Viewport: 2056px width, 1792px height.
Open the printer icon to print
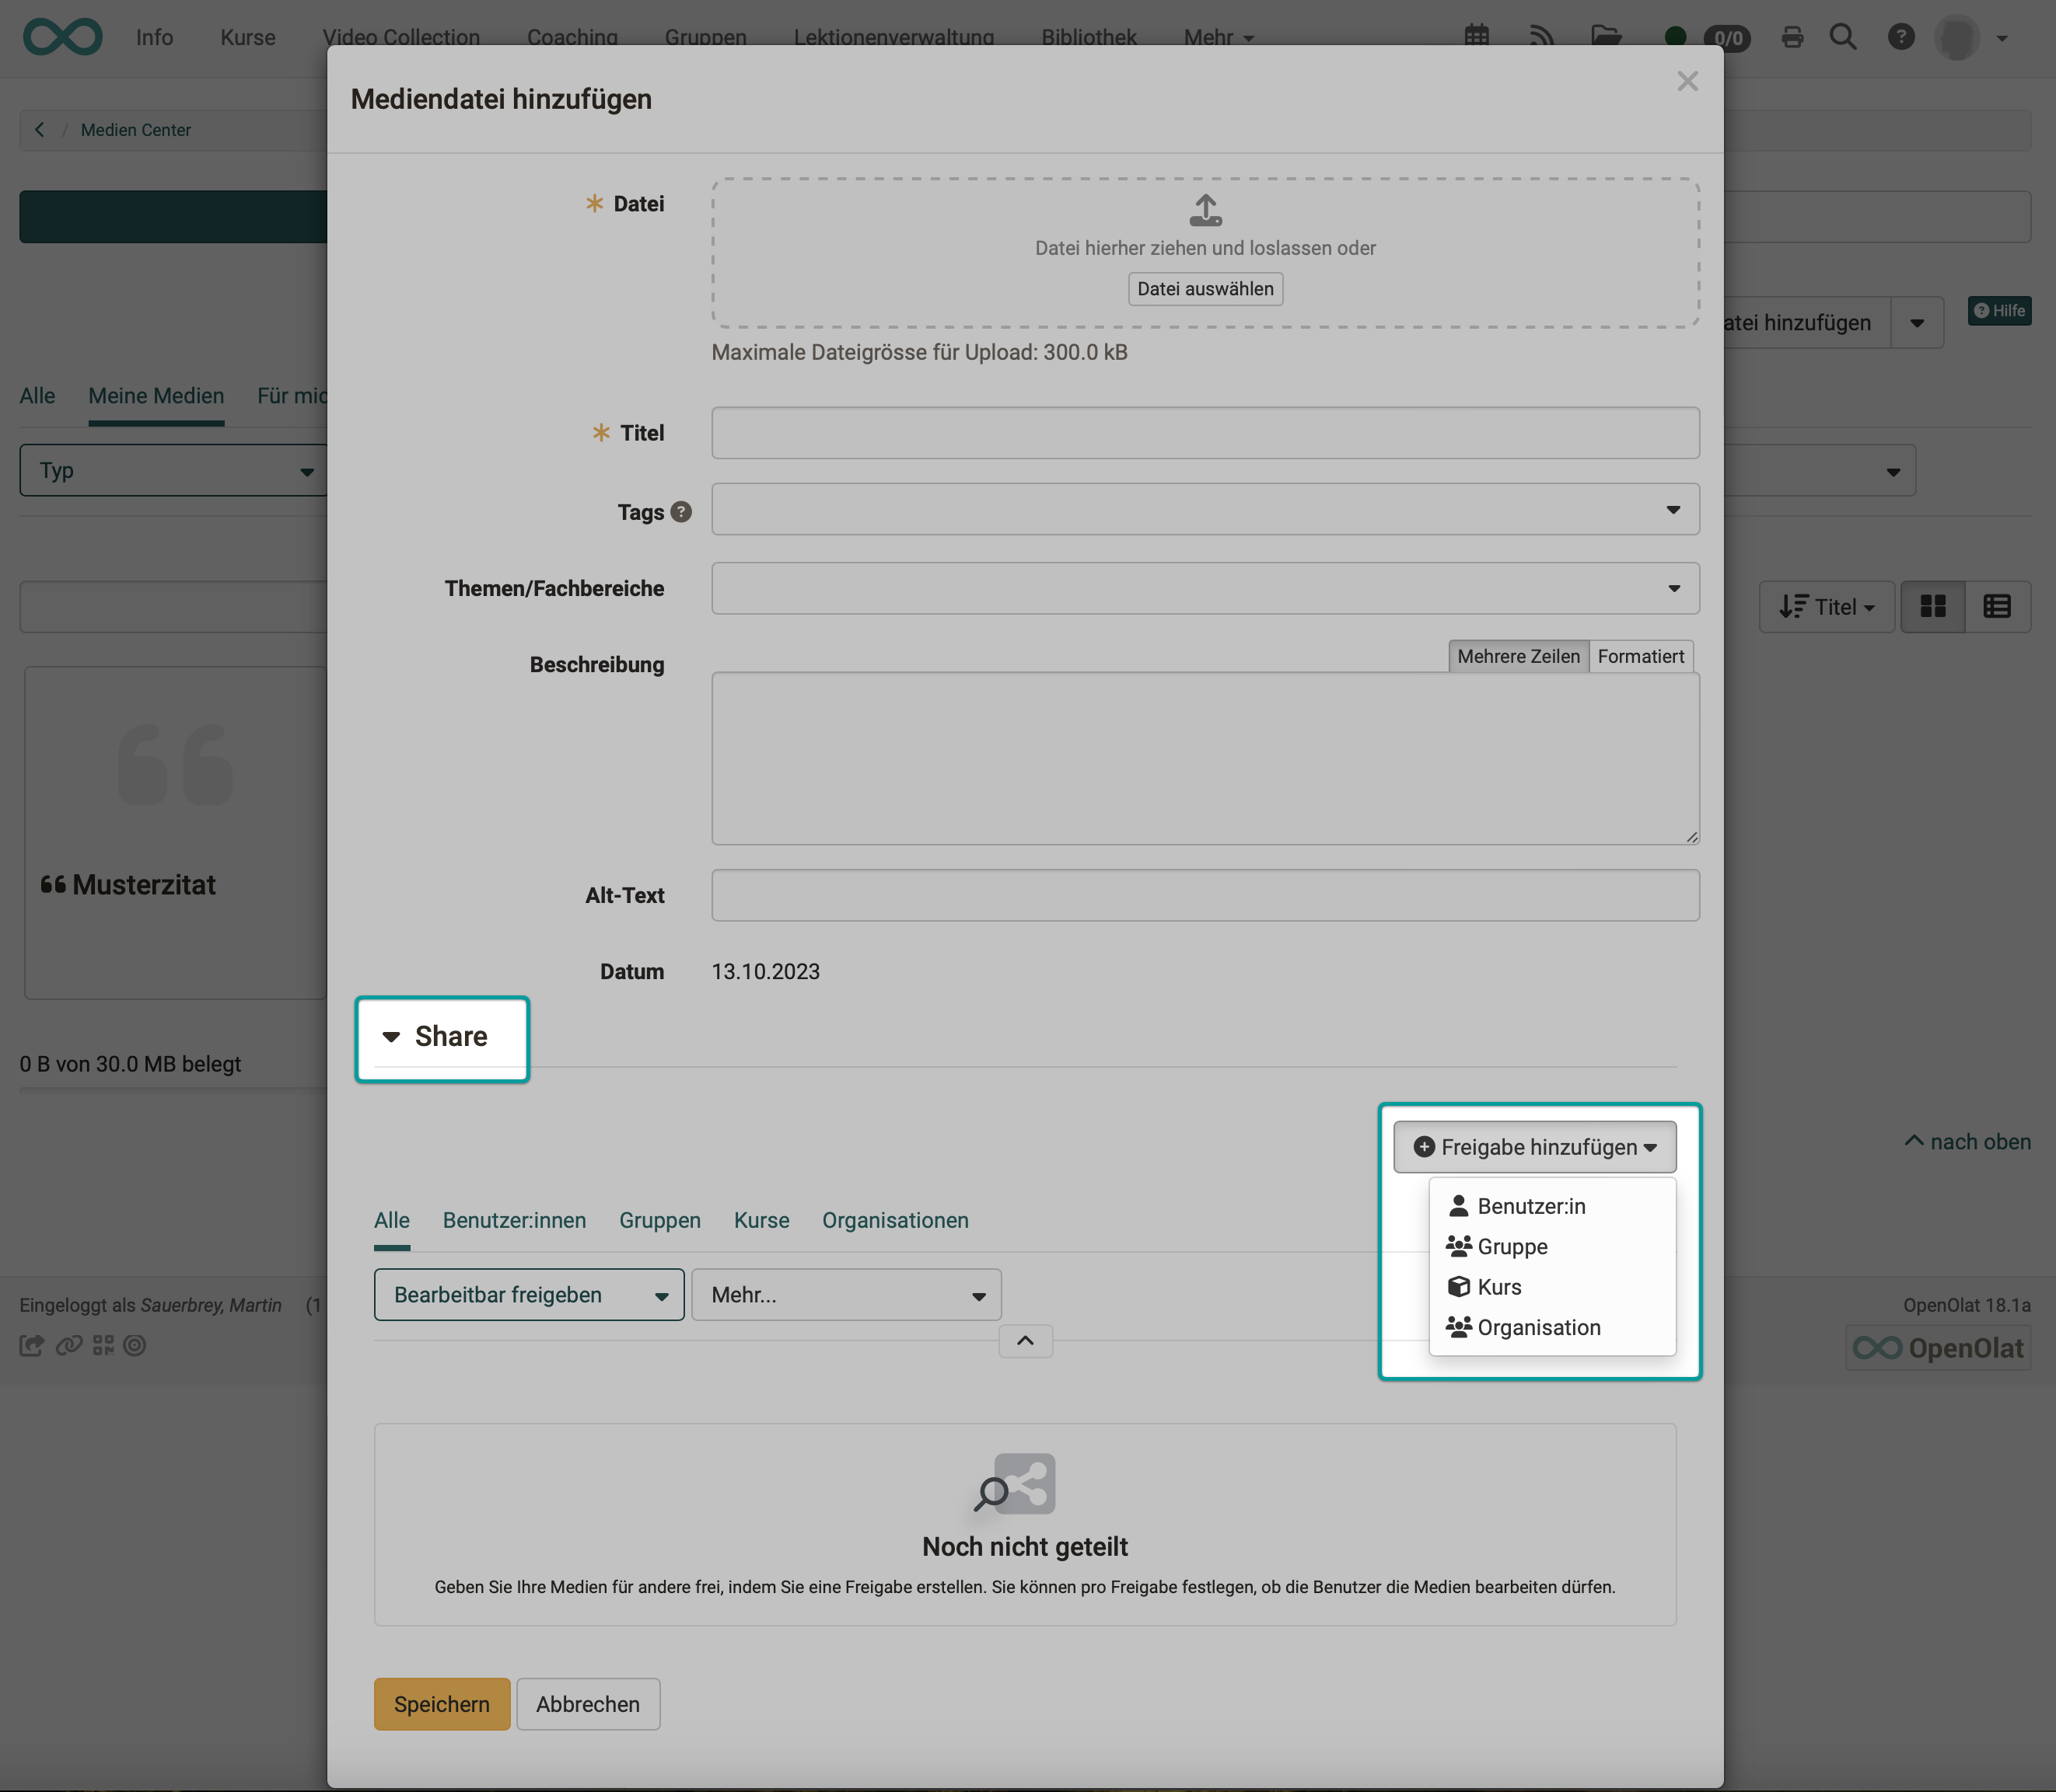(x=1792, y=36)
